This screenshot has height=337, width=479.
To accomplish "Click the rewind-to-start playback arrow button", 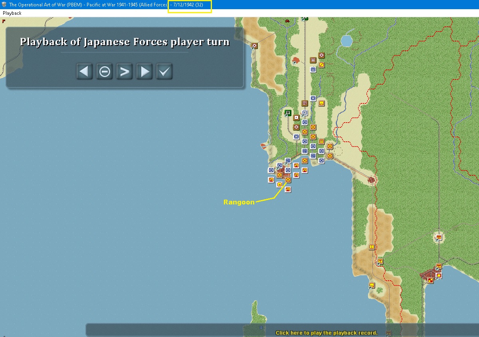I will [x=85, y=71].
